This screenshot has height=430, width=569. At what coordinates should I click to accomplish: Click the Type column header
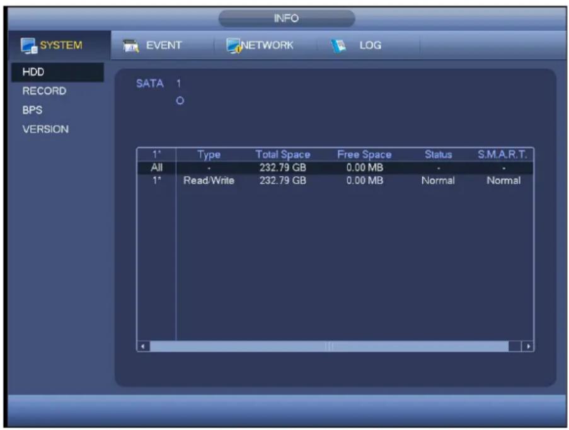point(209,154)
